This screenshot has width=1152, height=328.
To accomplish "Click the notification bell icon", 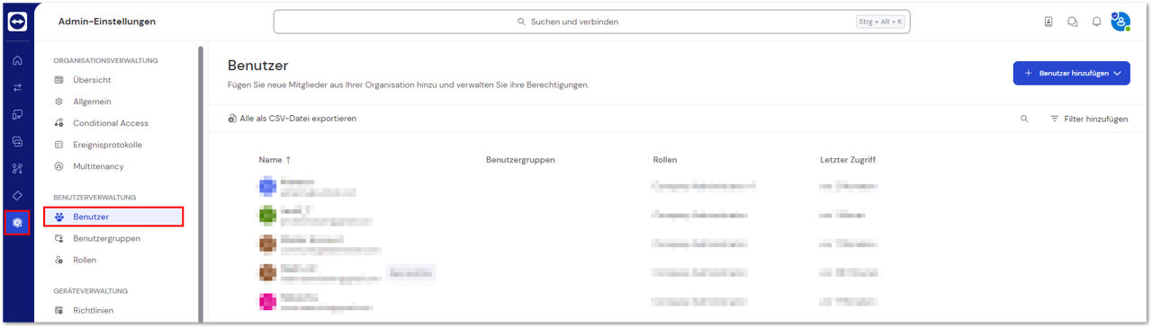I will click(x=1096, y=22).
